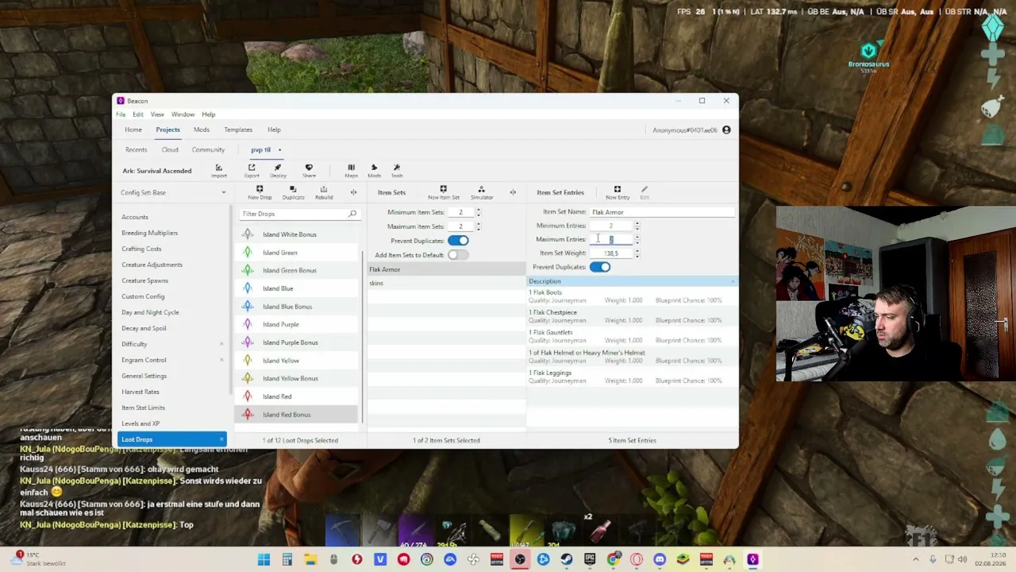Toggle Add Item Sets to Default
Viewport: 1016px width, 572px height.
[458, 255]
